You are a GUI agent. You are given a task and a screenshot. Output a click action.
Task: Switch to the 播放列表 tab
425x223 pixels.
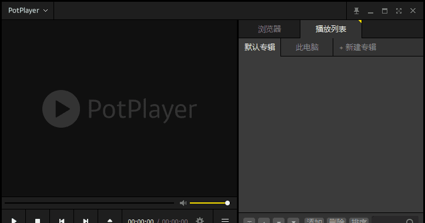pyautogui.click(x=331, y=29)
